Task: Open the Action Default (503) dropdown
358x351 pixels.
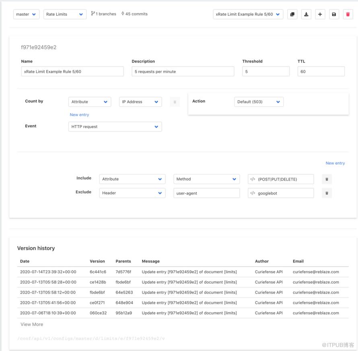Action: point(259,102)
